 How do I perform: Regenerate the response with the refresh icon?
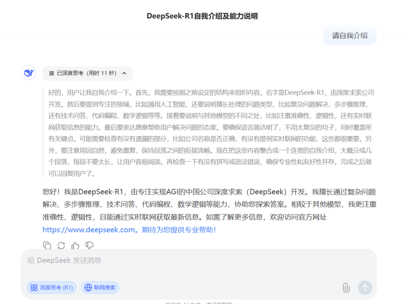click(x=61, y=245)
